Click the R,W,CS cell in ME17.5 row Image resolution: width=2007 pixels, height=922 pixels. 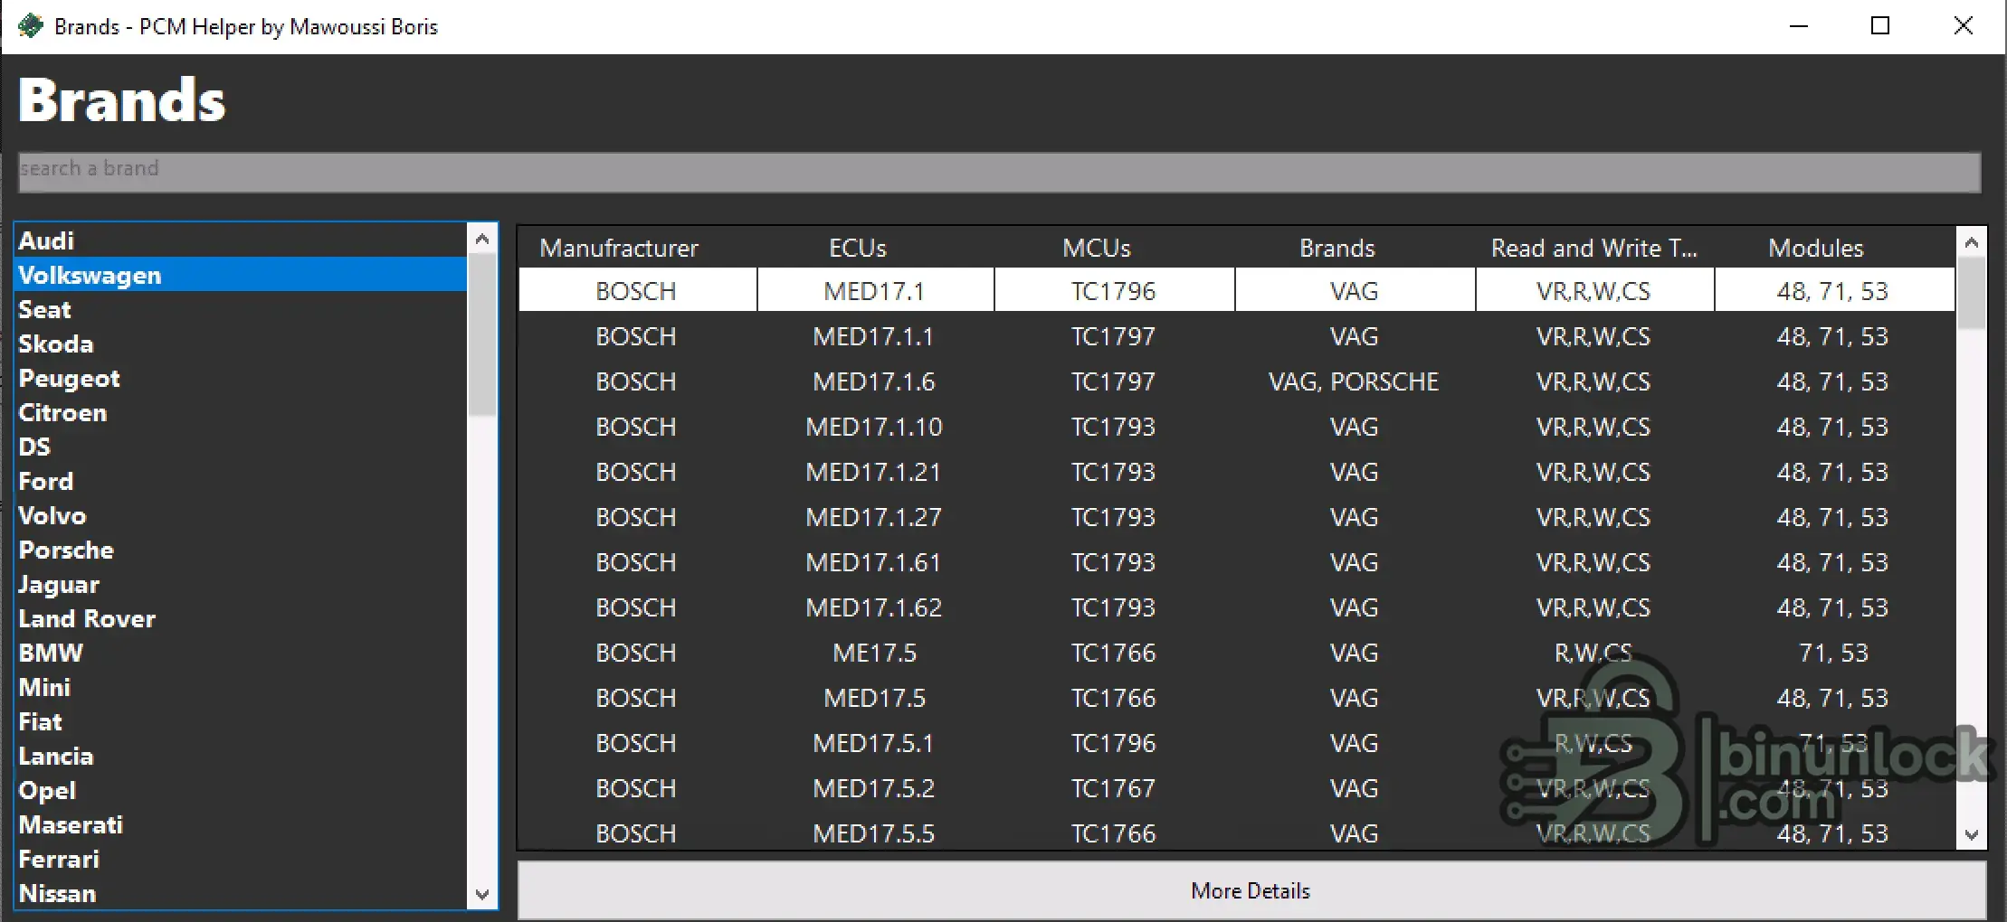click(1593, 653)
